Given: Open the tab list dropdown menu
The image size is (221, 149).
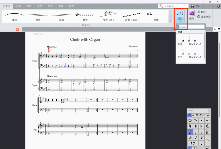Looking at the screenshot, I should 219,29.
